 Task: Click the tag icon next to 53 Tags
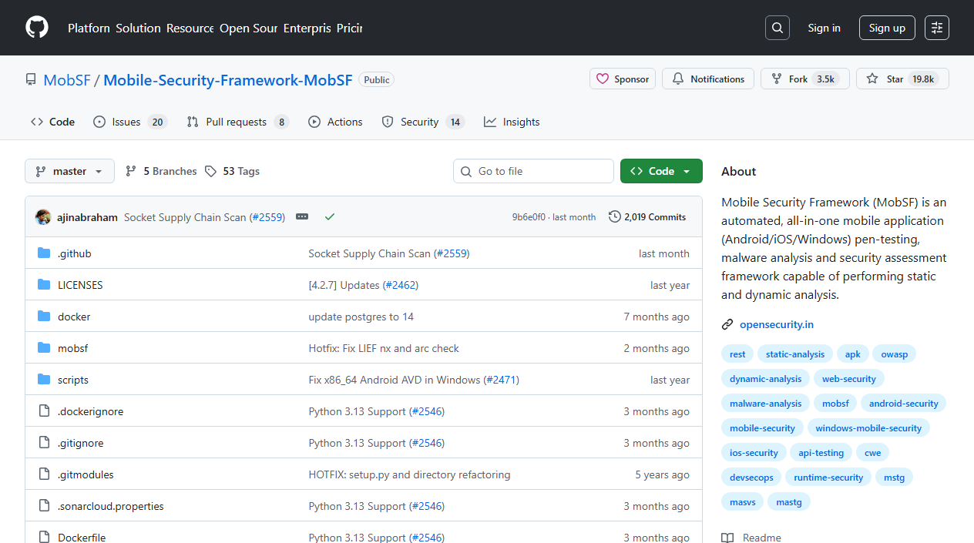pyautogui.click(x=210, y=171)
